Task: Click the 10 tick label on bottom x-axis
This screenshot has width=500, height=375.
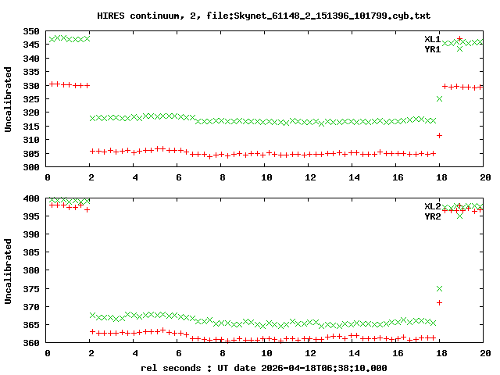Action: (266, 354)
